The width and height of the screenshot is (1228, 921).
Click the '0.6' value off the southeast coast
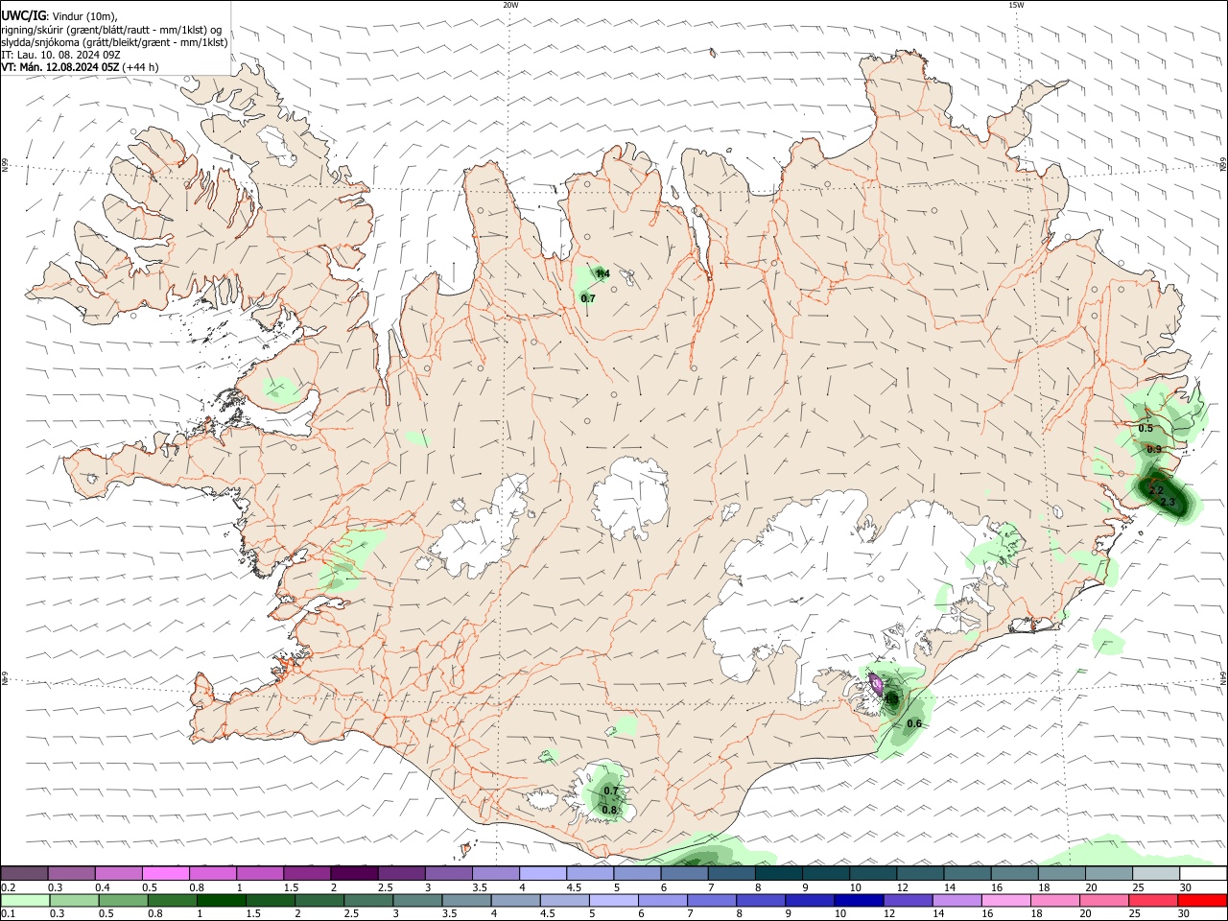[914, 723]
